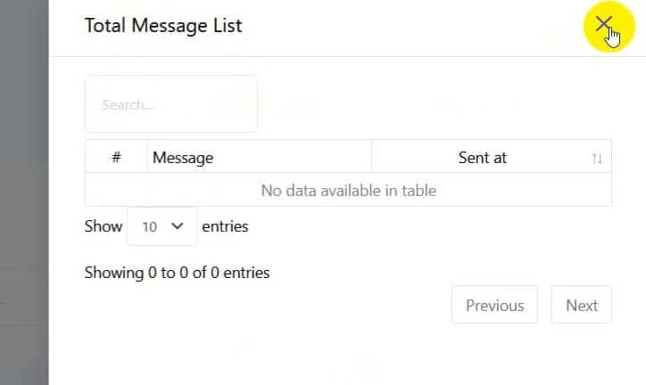Click the # column header

point(116,158)
